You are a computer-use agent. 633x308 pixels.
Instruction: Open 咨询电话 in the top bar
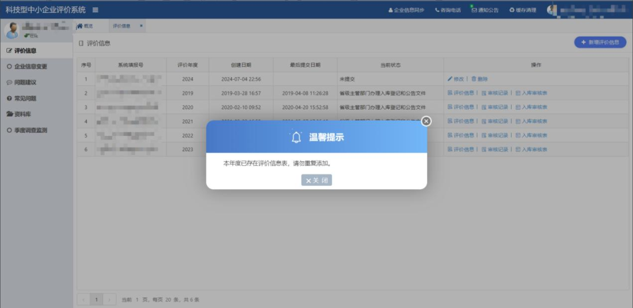tap(448, 10)
